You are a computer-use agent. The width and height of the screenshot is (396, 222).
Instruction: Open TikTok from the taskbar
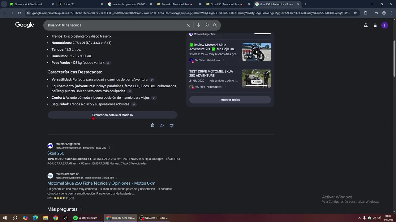pos(66,218)
